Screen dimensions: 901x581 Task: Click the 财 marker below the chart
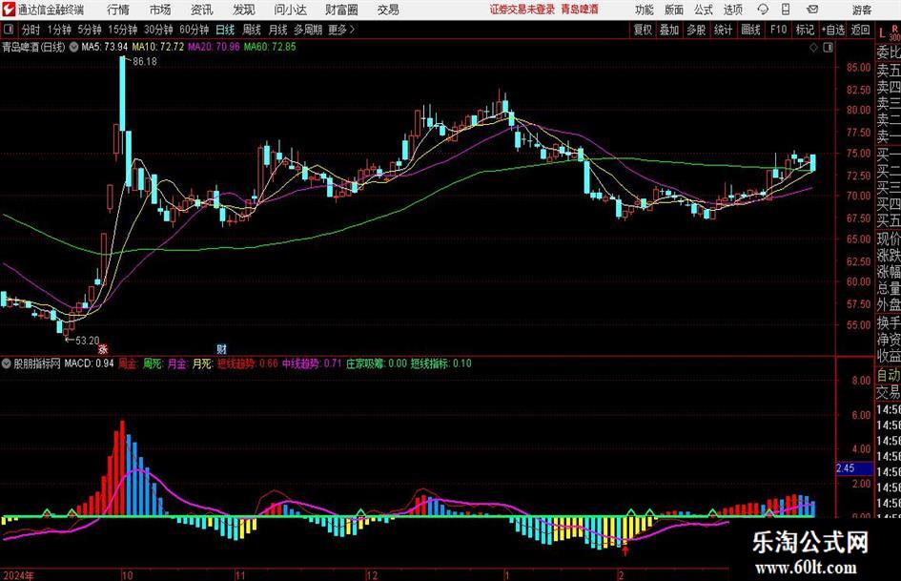coord(222,348)
